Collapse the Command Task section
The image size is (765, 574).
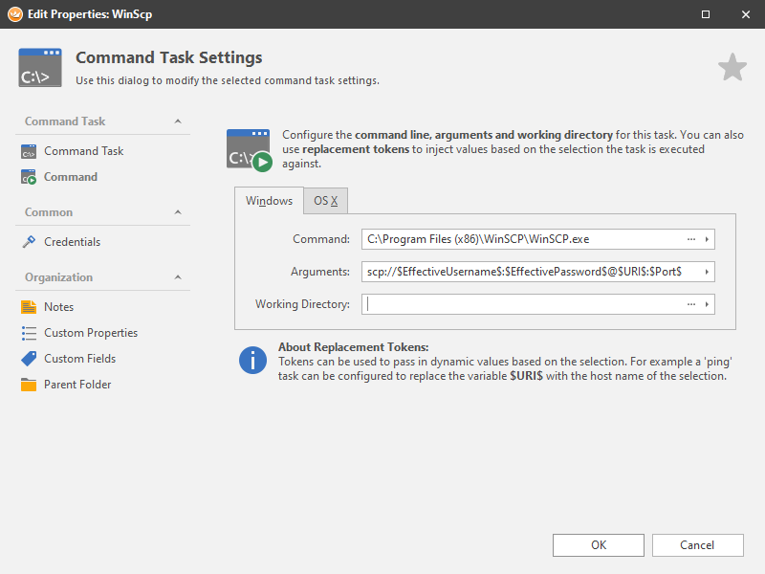pyautogui.click(x=178, y=121)
